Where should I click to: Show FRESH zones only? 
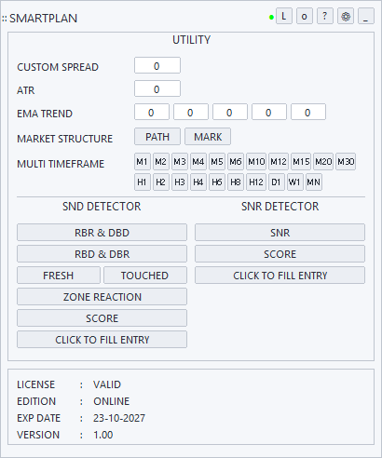coord(59,276)
